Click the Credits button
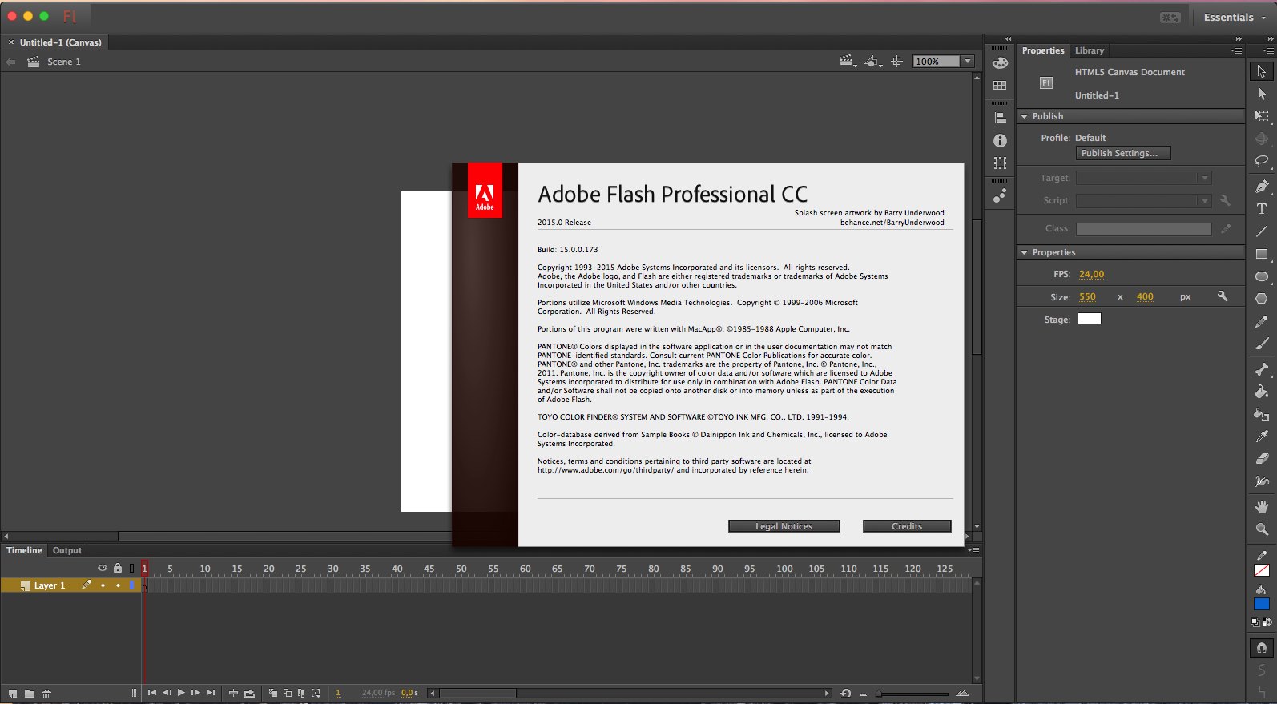The image size is (1277, 704). tap(907, 526)
